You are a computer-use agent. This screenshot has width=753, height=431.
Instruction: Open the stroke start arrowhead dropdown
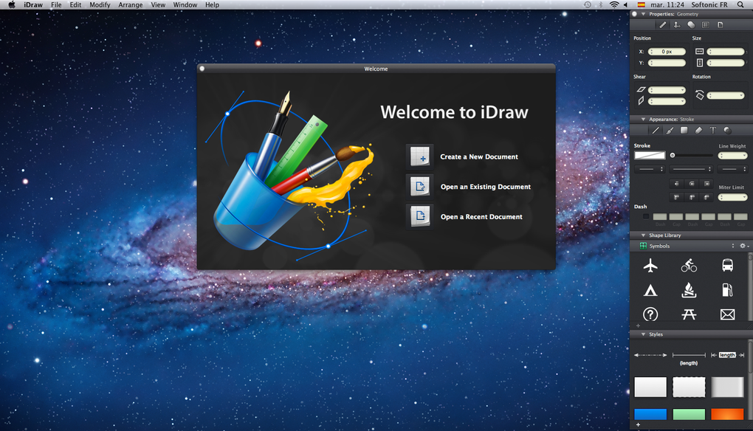point(650,169)
